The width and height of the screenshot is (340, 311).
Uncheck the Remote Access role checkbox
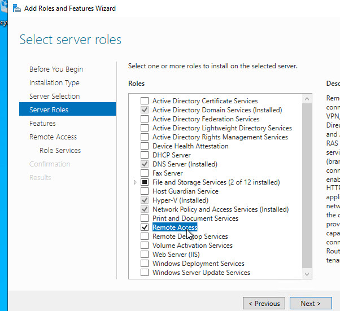(145, 227)
